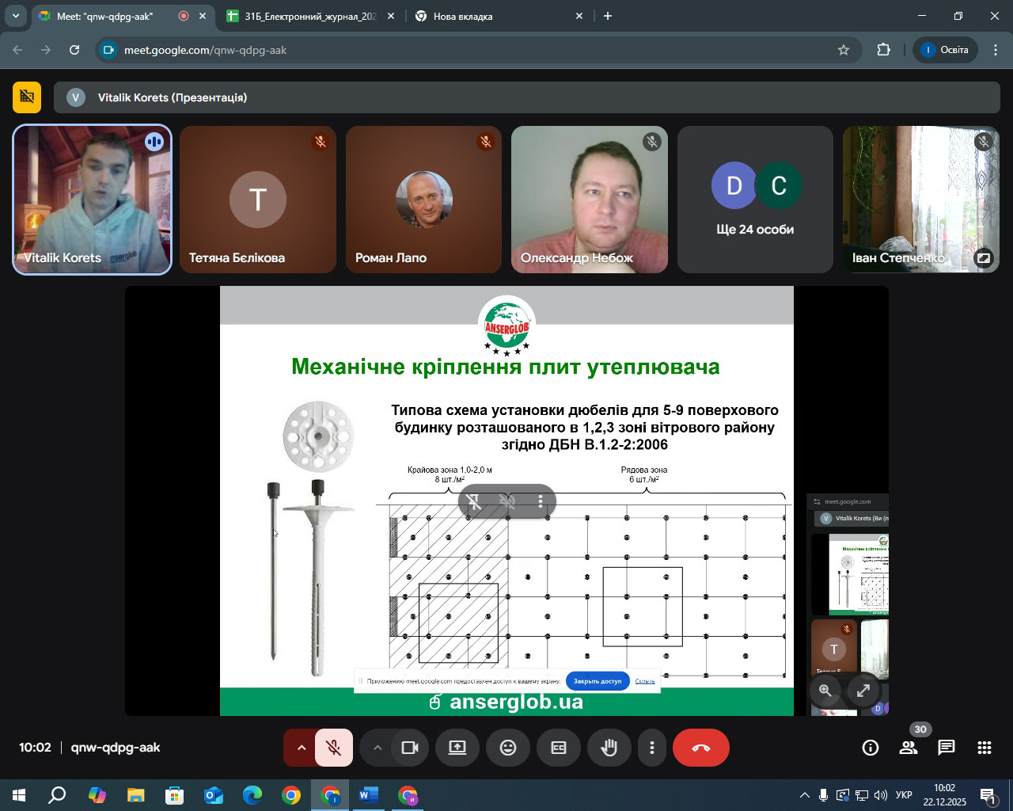
Task: Click the yellow presentation icon
Action: (x=27, y=97)
